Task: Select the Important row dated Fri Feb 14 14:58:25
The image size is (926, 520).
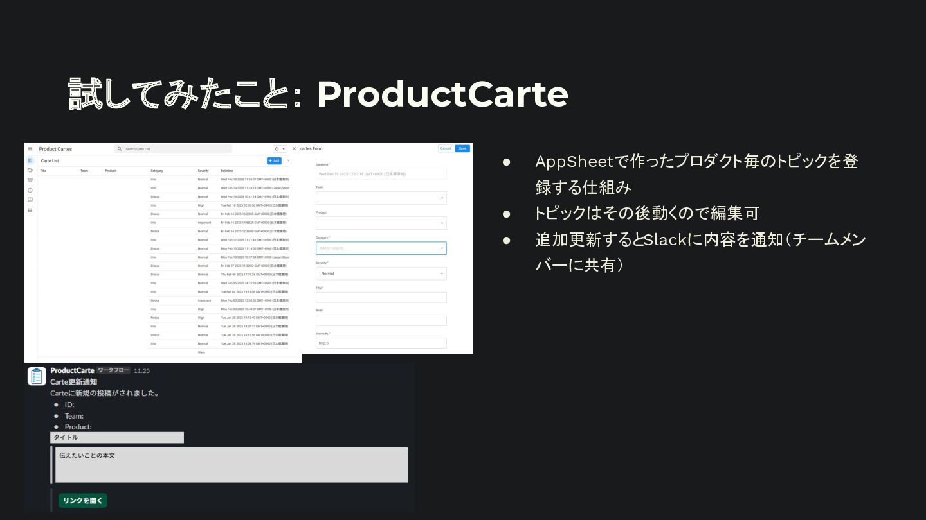Action: click(x=163, y=223)
